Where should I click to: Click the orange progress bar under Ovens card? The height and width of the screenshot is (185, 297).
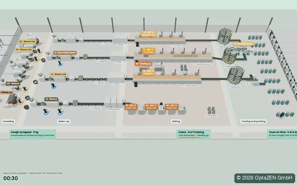pos(189,138)
